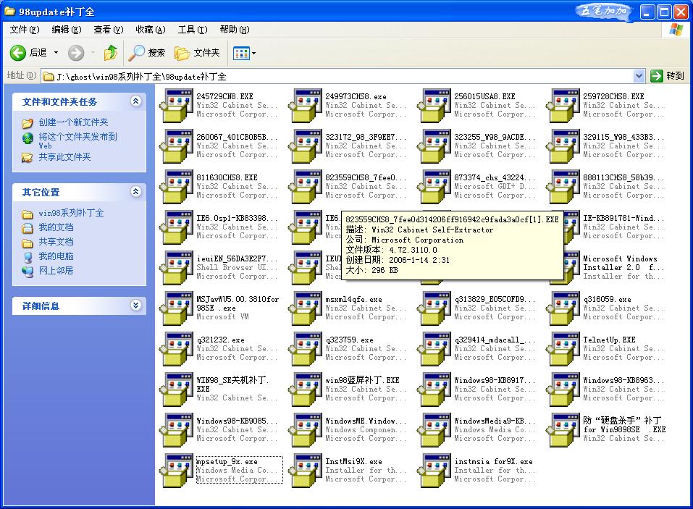Go up one folder level
Viewport: 693px width, 509px height.
(111, 53)
